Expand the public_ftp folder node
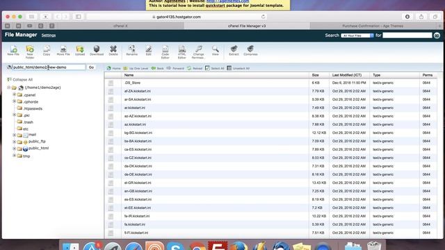This screenshot has width=445, height=250. (14, 142)
